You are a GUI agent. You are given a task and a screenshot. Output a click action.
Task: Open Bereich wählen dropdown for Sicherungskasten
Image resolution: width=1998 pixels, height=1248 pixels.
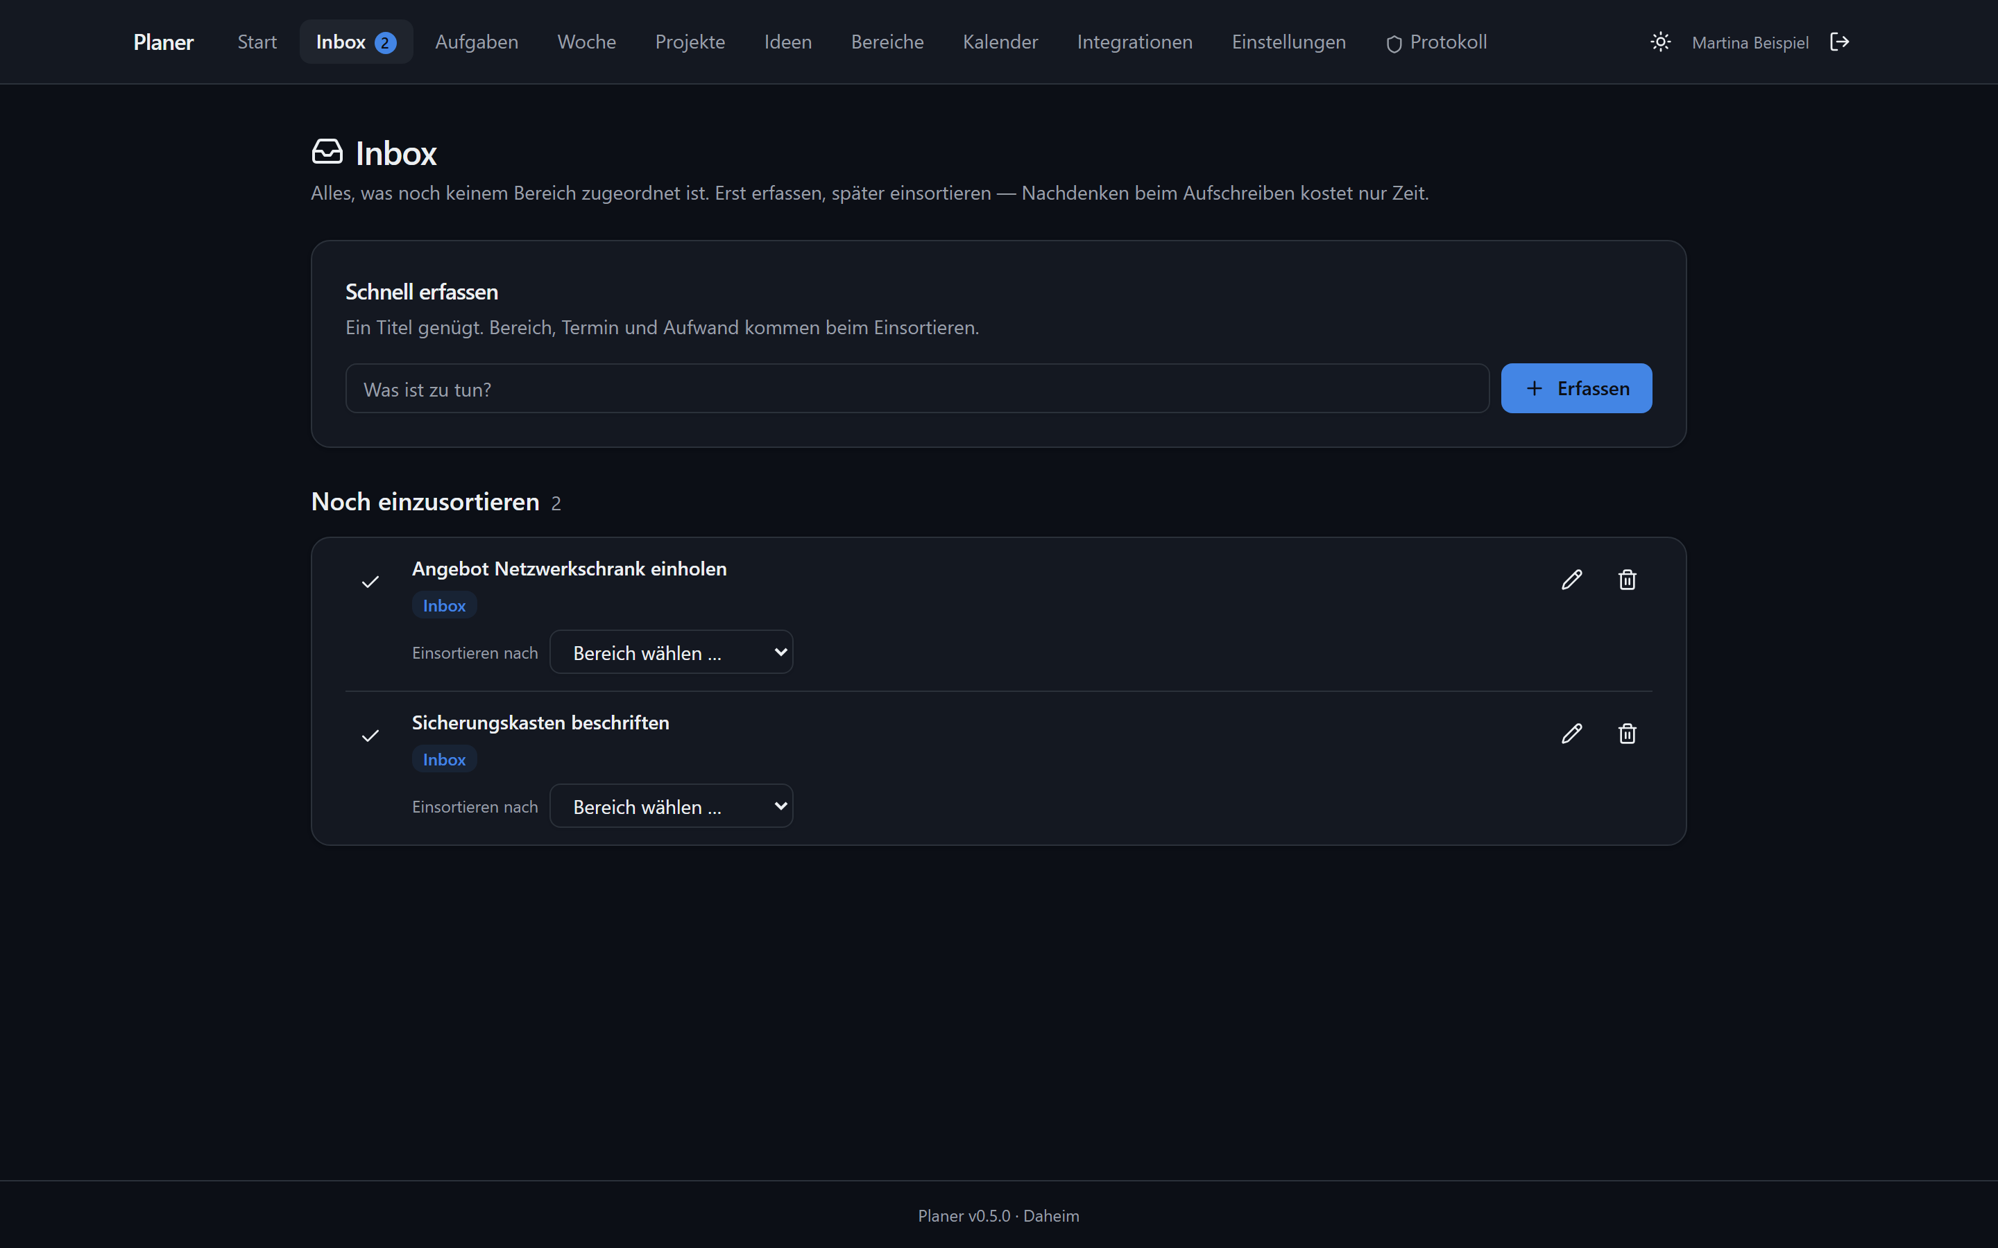[672, 806]
